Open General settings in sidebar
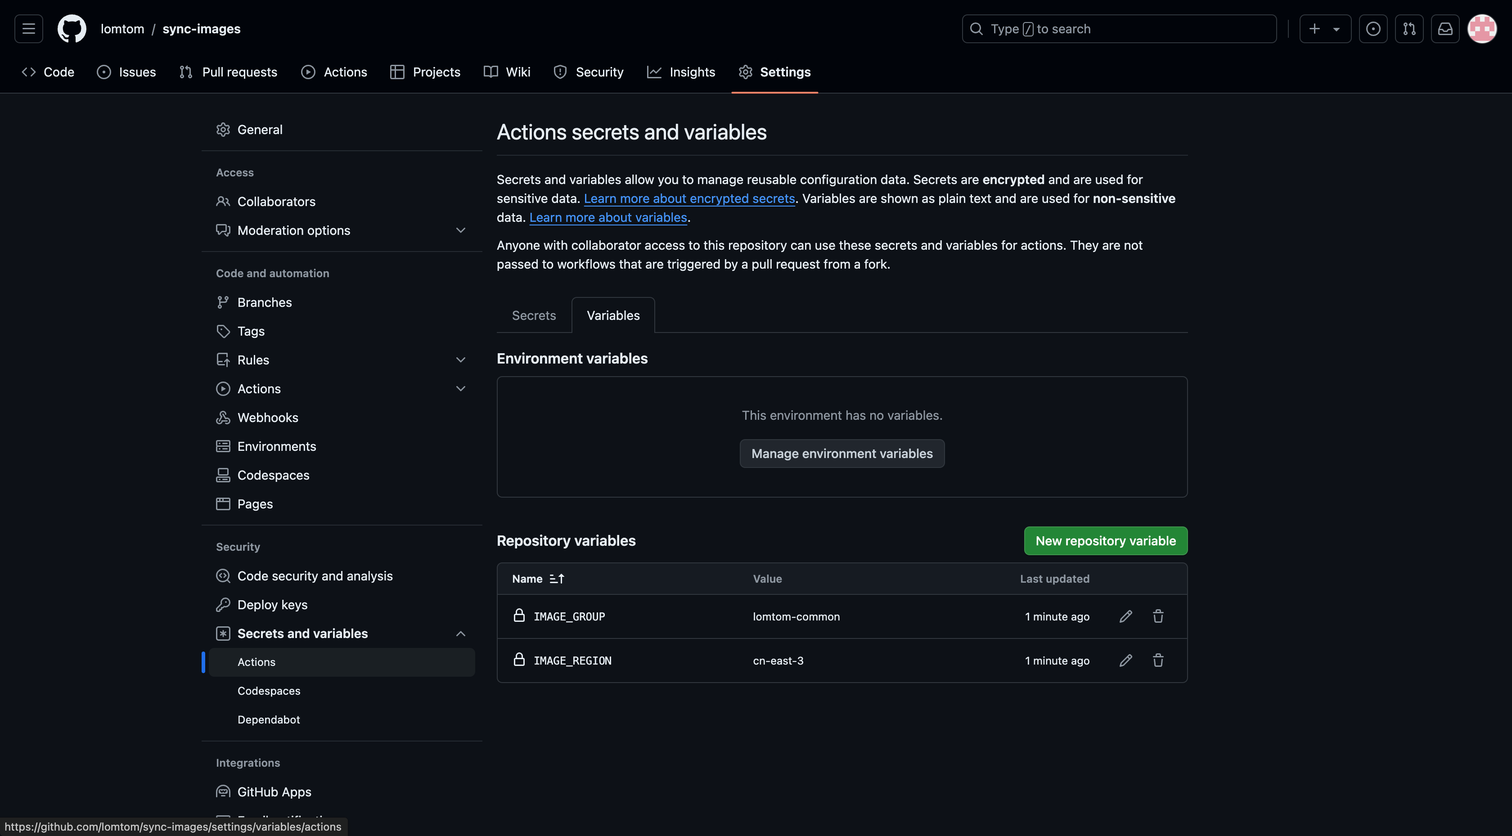The height and width of the screenshot is (836, 1512). (x=342, y=129)
